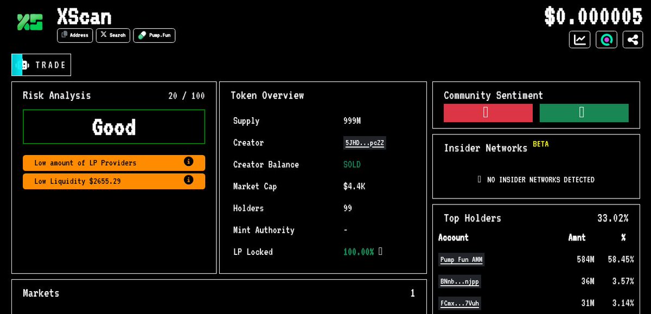
Task: Open Pump Fun AMM holder account
Action: (x=462, y=260)
